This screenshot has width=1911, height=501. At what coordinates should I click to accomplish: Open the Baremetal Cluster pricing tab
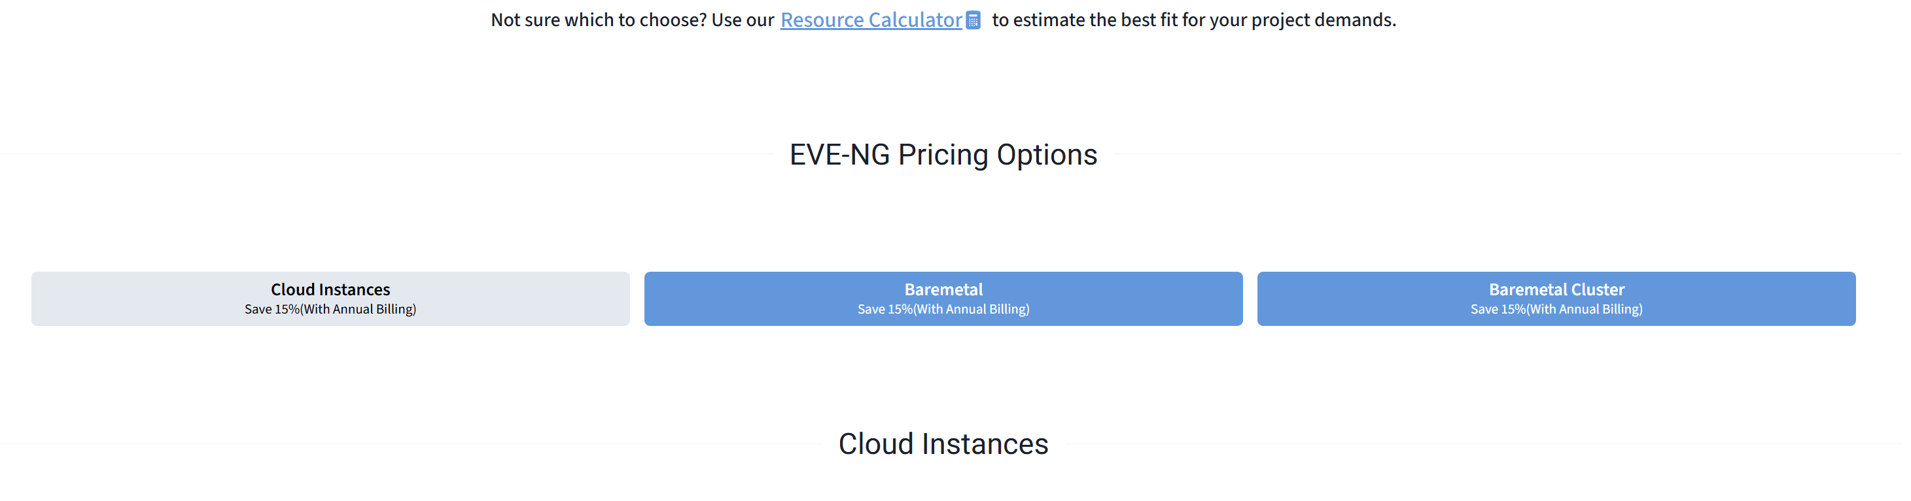click(1556, 298)
